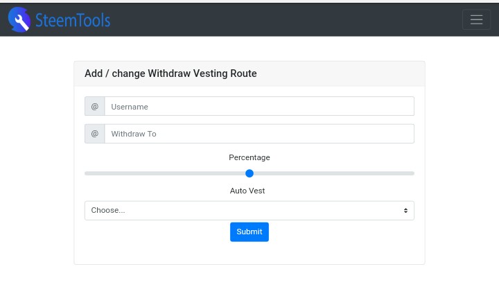This screenshot has height=296, width=499.
Task: Click the blank card area below Submit
Action: click(x=249, y=253)
